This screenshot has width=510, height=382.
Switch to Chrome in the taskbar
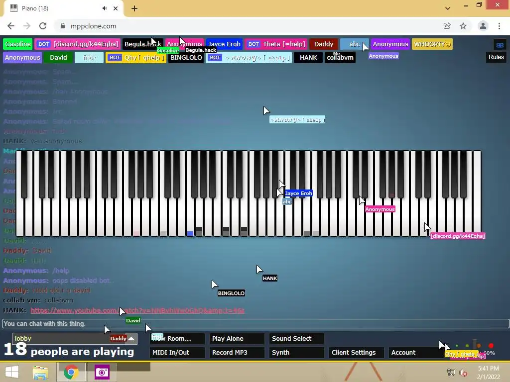pos(71,372)
